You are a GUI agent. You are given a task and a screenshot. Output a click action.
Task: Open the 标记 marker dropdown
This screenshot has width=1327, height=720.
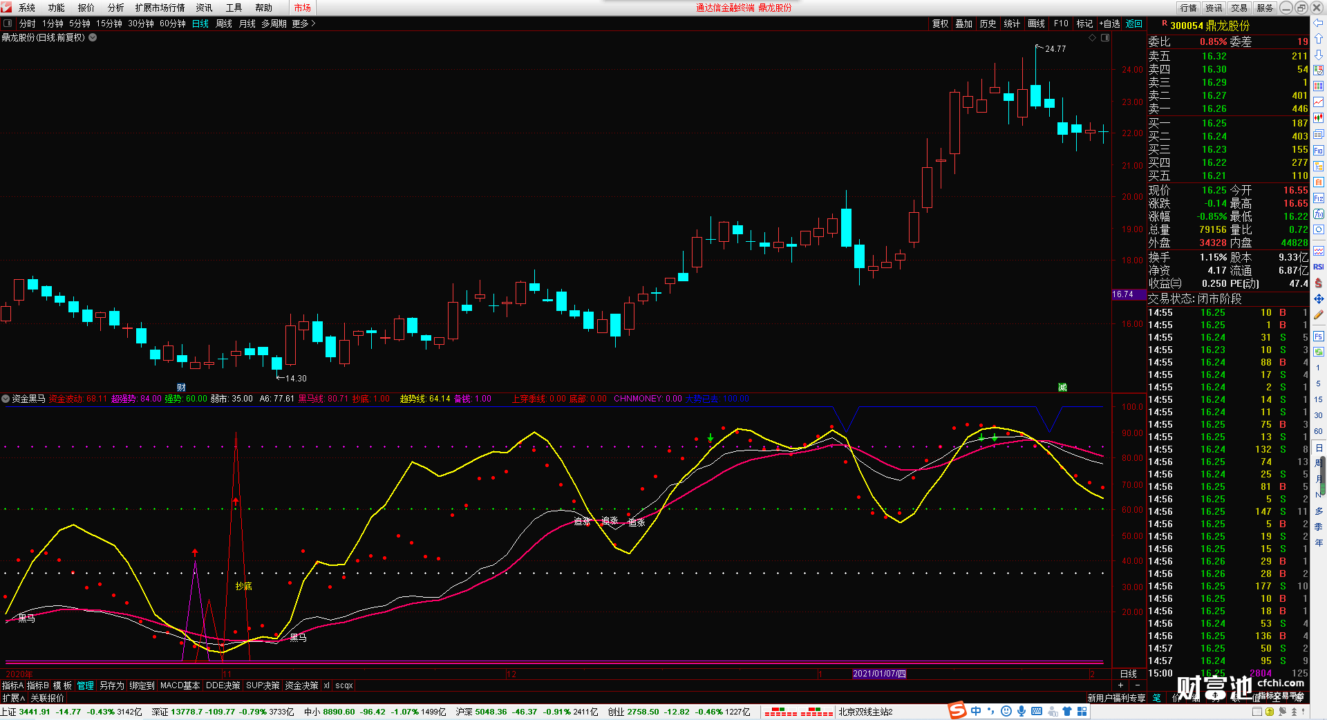coord(1084,23)
